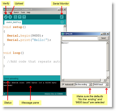Open the Help menu
116x111 pixels.
coord(28,12)
